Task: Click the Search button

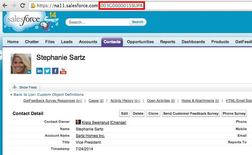Action: [138, 22]
